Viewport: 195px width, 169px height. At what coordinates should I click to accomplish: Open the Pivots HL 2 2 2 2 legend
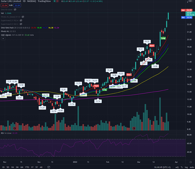click(x=8, y=31)
